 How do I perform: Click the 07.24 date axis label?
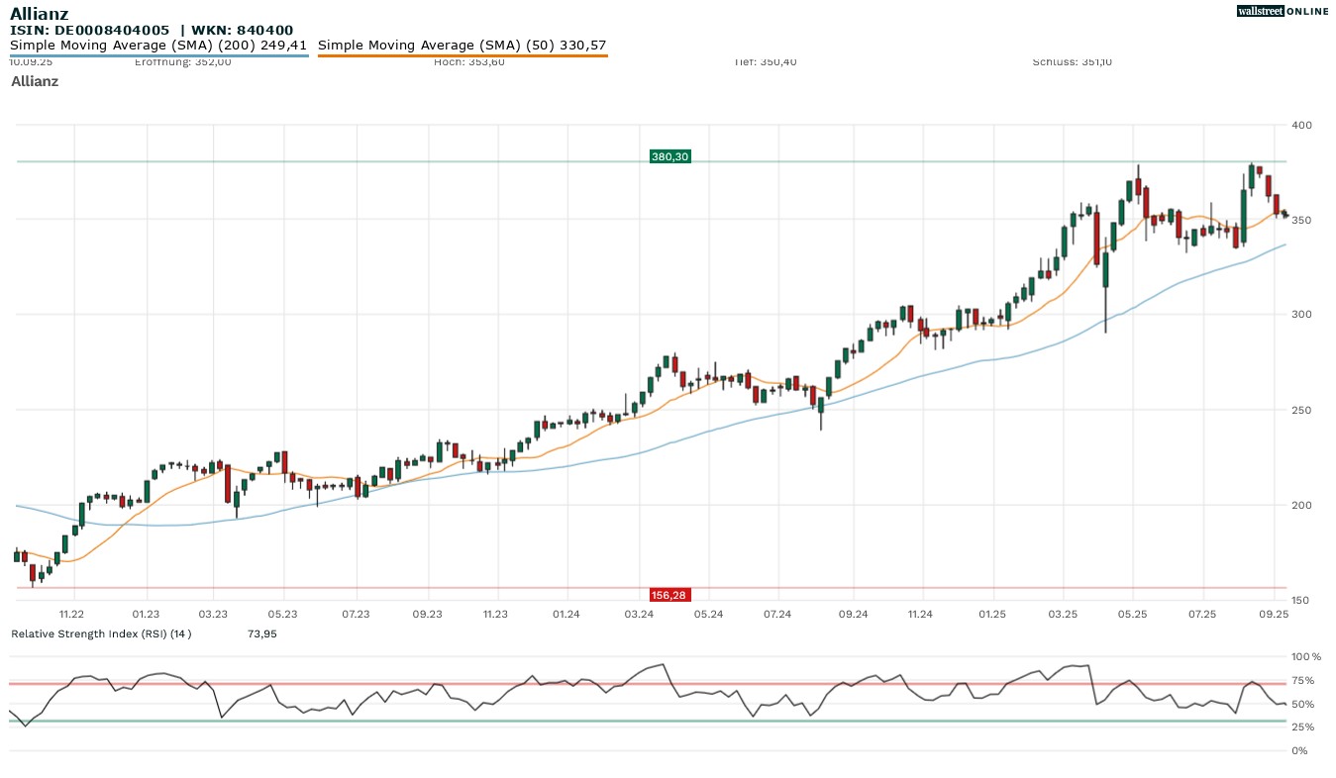point(777,615)
